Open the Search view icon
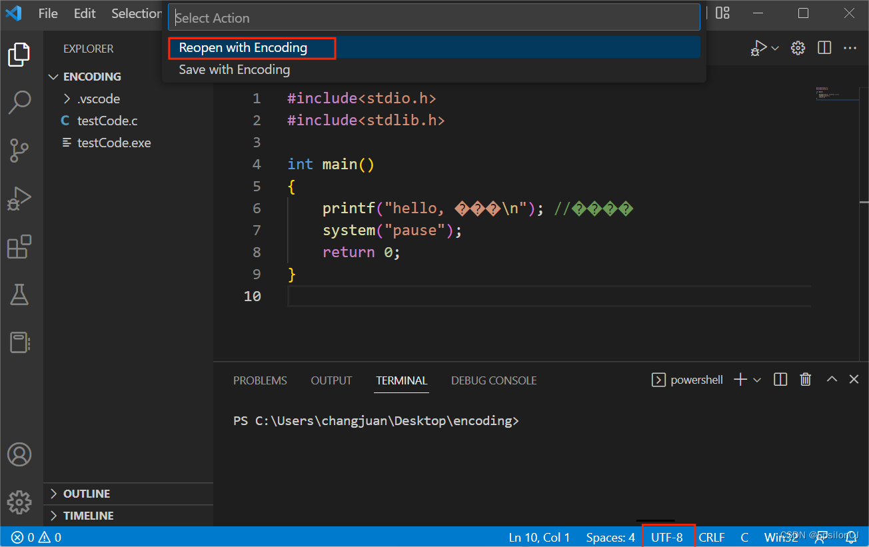The height and width of the screenshot is (547, 869). (x=19, y=102)
